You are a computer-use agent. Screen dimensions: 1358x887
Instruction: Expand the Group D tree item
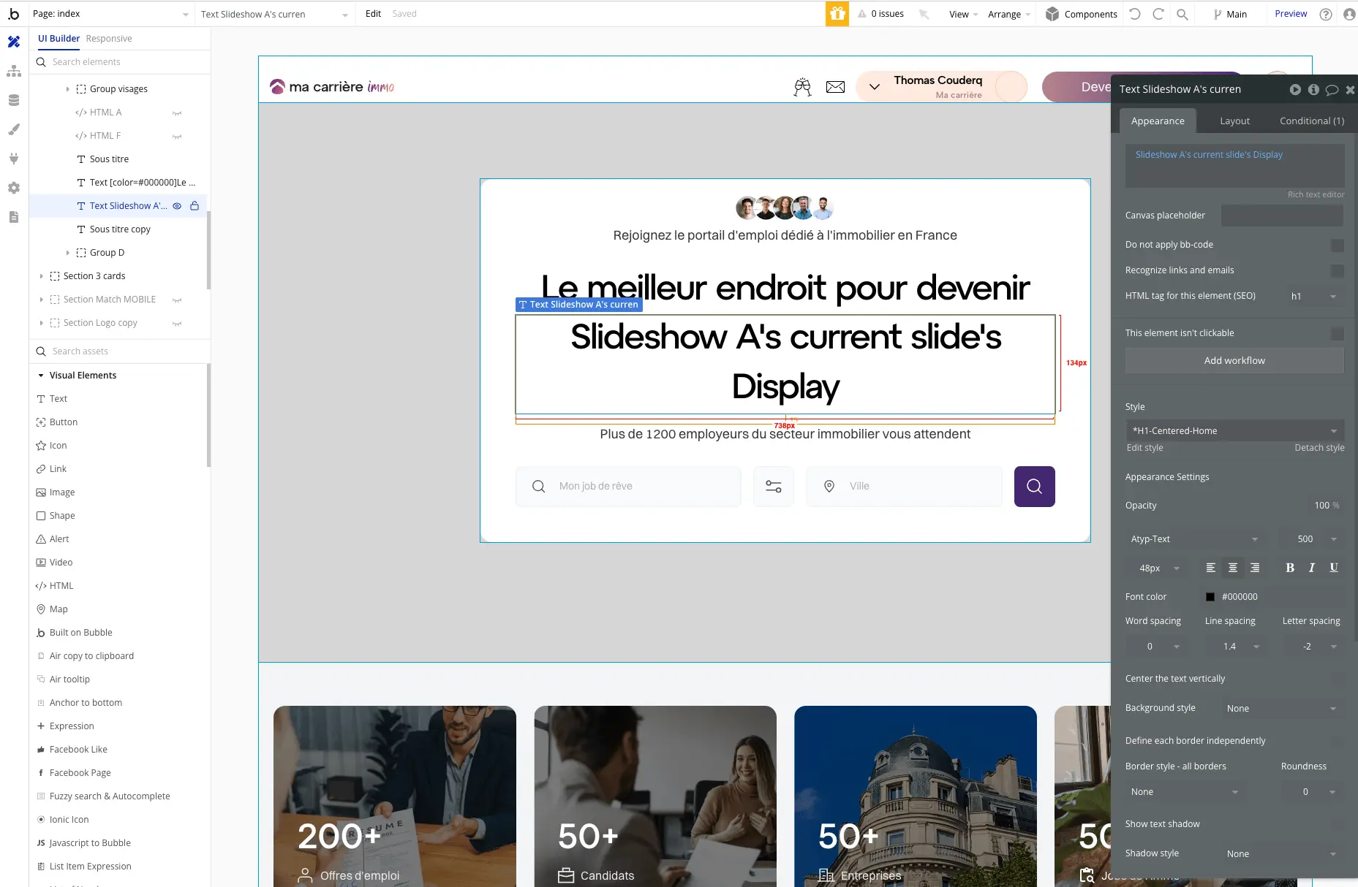68,253
